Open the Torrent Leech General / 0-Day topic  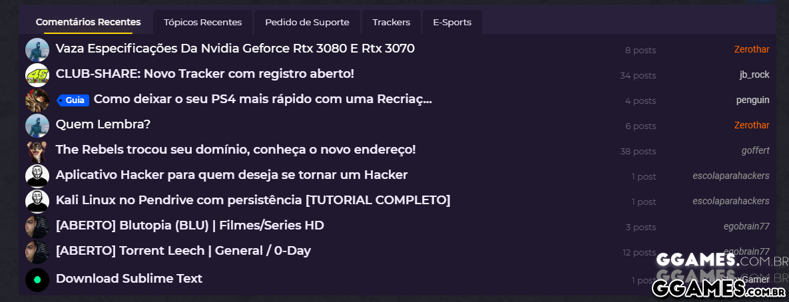tap(183, 251)
